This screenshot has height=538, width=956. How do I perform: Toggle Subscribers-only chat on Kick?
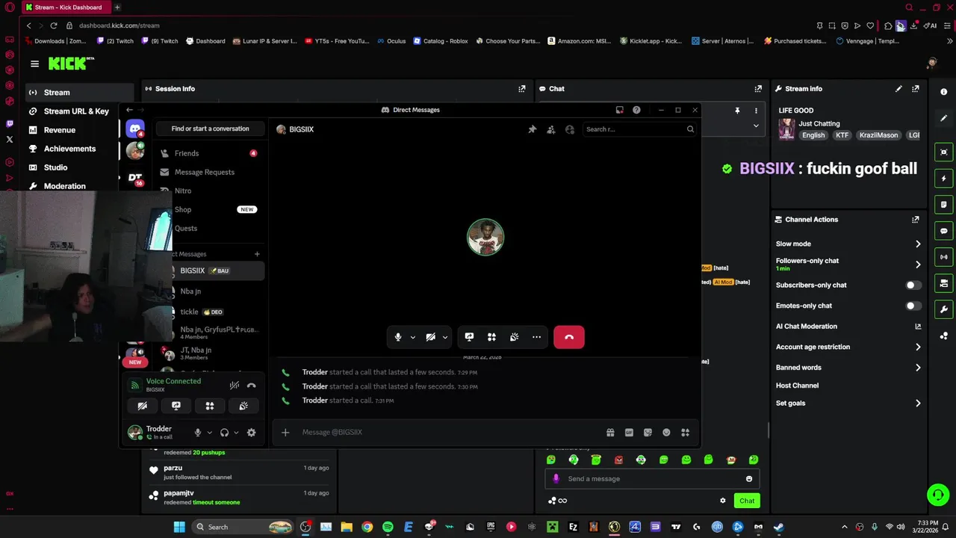click(x=913, y=285)
